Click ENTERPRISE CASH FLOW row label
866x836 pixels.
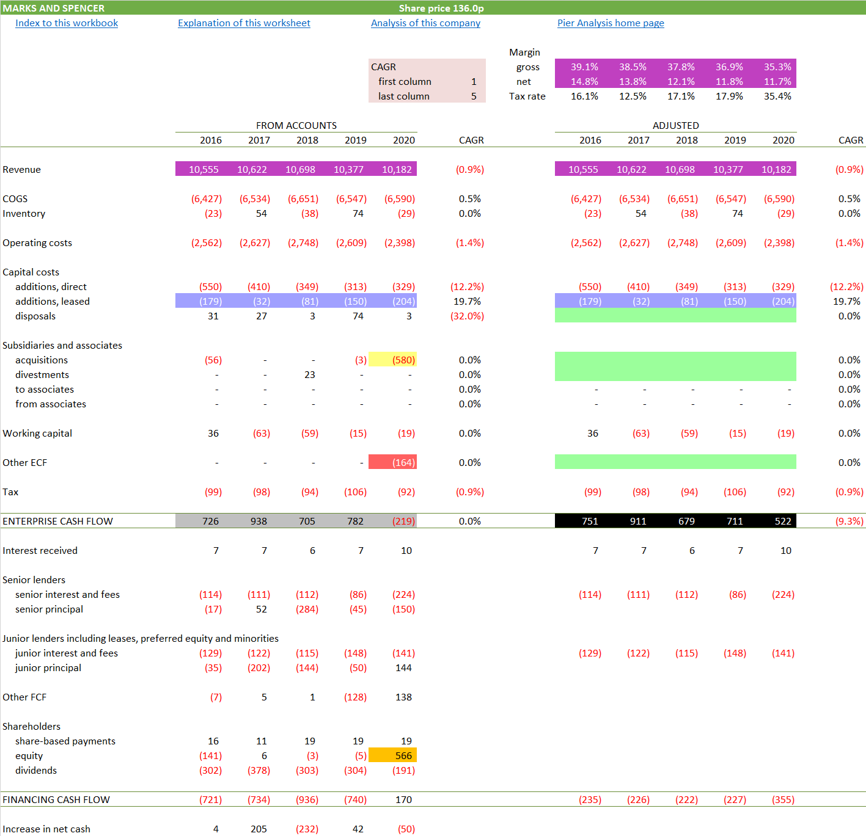coord(58,522)
